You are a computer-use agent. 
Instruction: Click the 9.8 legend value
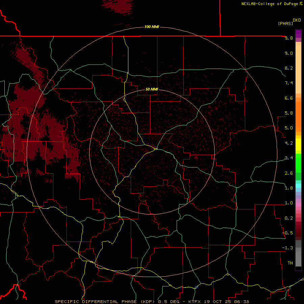point(289,38)
